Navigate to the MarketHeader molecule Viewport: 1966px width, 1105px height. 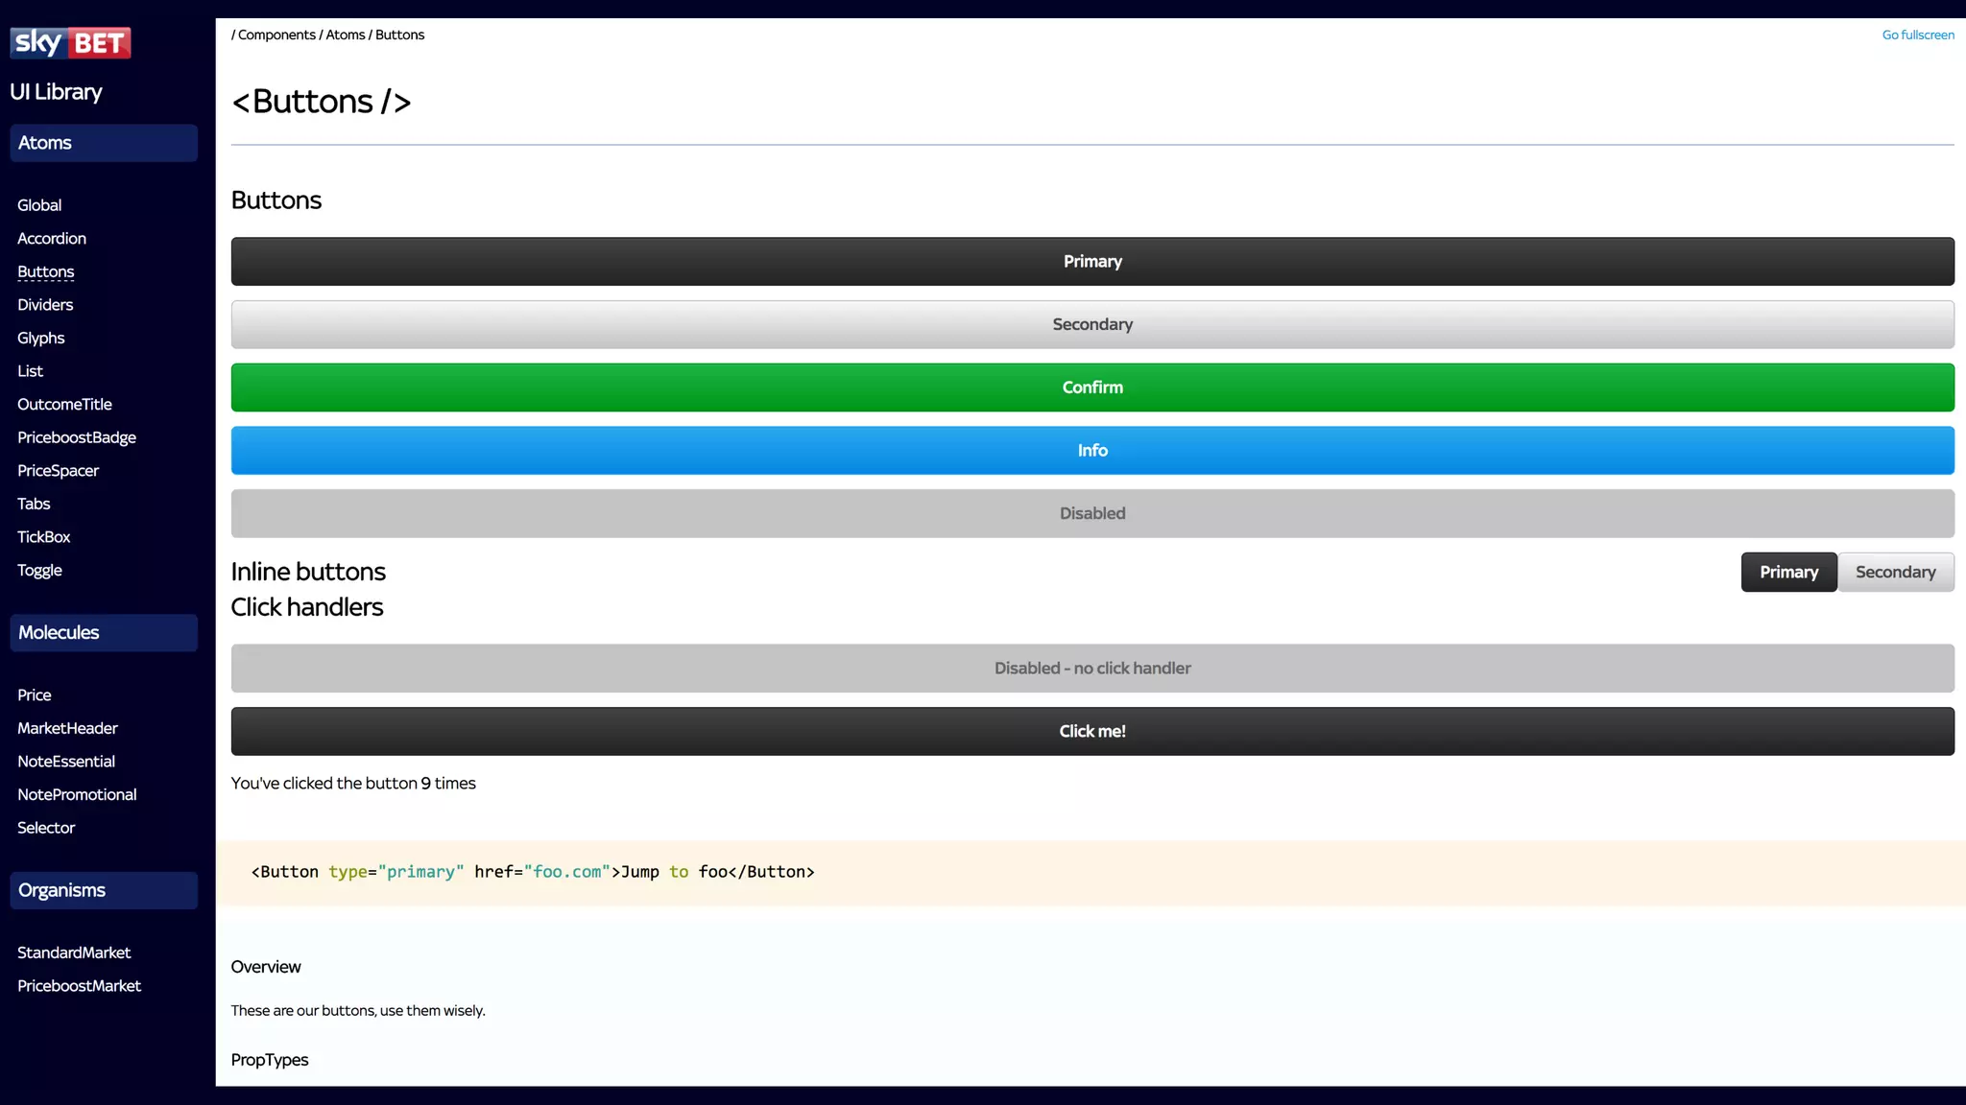point(67,729)
